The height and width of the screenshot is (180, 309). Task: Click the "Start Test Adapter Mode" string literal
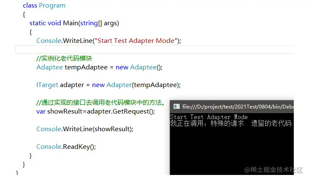point(136,41)
